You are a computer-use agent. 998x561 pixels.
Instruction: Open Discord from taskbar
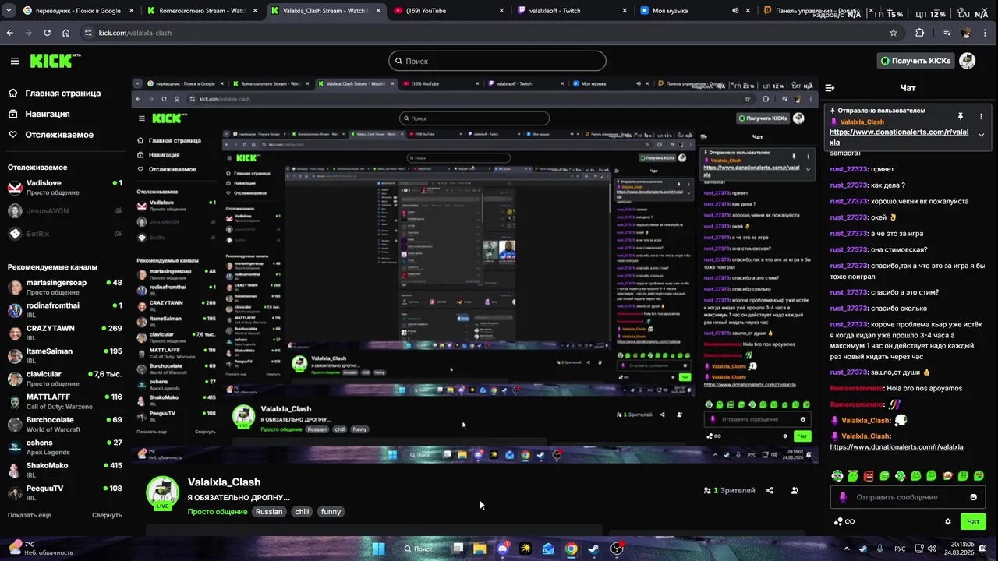point(502,549)
